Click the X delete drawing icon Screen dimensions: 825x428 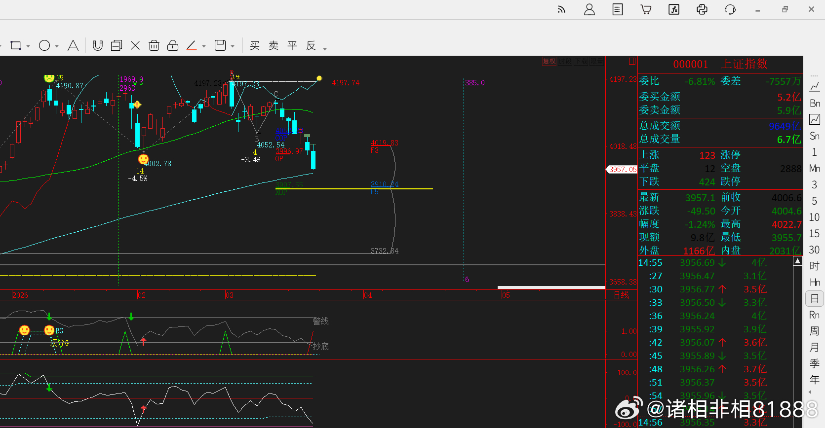(x=135, y=45)
